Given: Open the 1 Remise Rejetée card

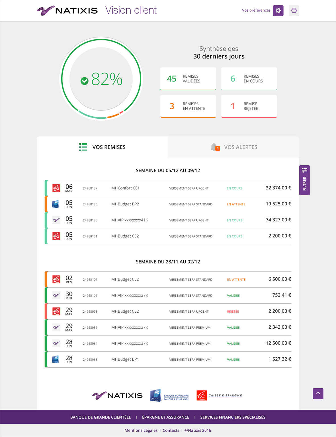Looking at the screenshot, I should pos(249,106).
